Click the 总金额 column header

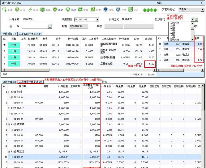[142, 86]
